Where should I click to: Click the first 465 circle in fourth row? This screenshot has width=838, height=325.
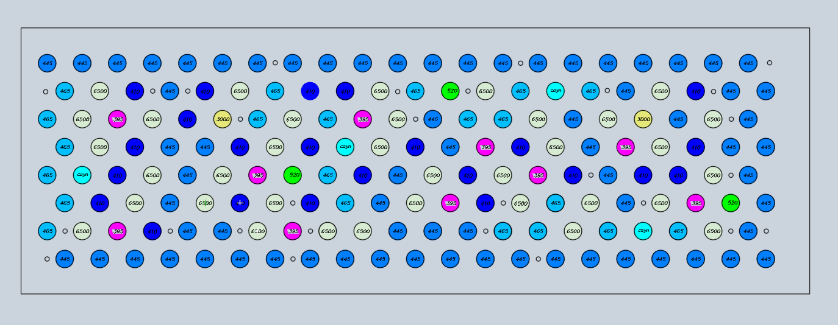[65, 147]
